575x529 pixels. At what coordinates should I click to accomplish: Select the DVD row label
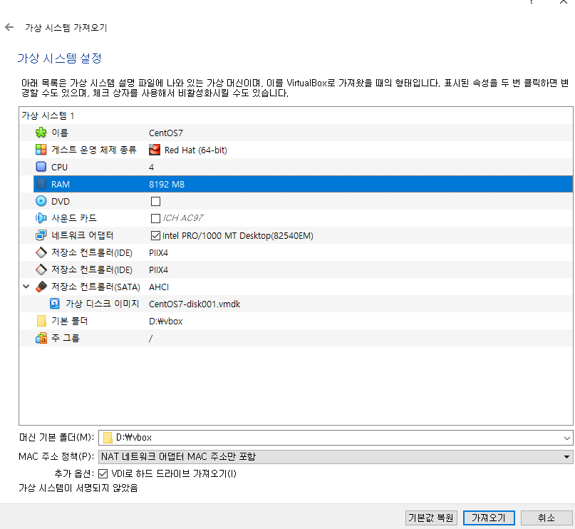(x=61, y=201)
